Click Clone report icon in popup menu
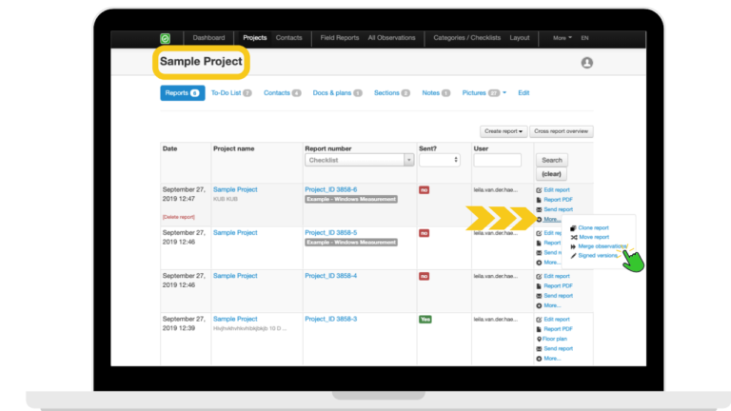Image resolution: width=731 pixels, height=411 pixels. coord(573,228)
